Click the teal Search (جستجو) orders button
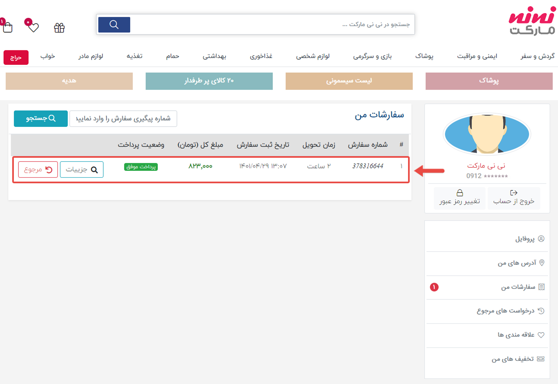Image resolution: width=558 pixels, height=384 pixels. point(41,119)
